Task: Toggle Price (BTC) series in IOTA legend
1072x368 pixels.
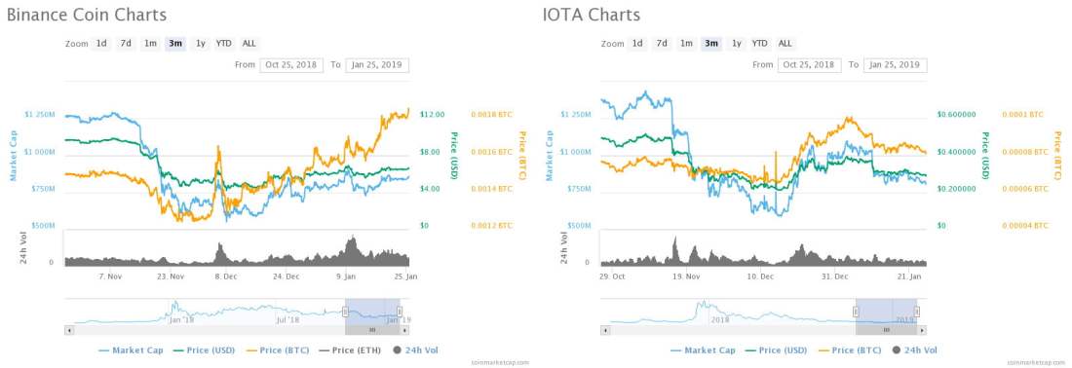Action: (x=849, y=350)
